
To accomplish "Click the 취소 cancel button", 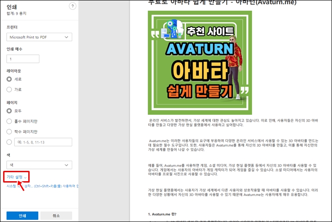I will coord(56,216).
